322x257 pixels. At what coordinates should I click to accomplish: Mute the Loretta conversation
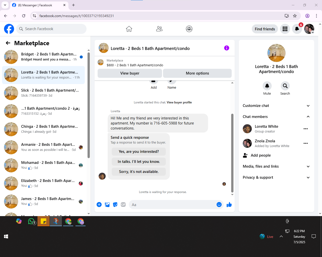[x=267, y=86]
